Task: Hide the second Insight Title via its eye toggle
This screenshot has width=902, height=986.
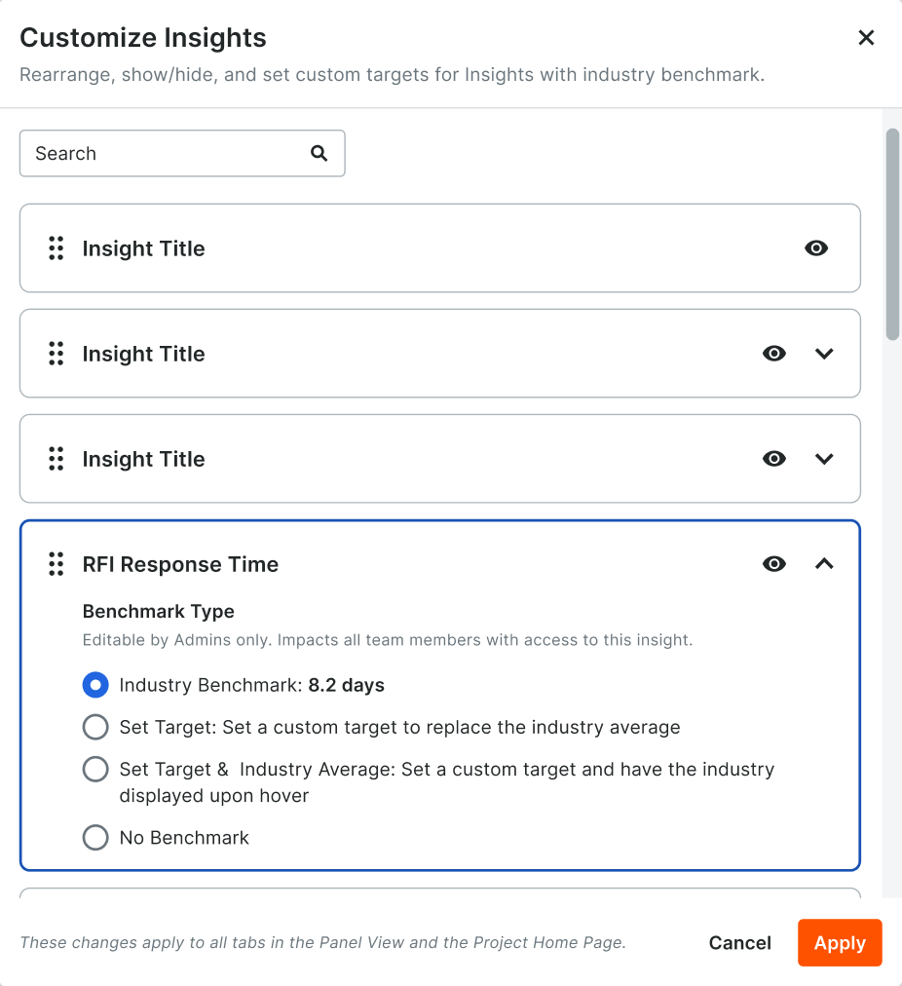Action: click(x=774, y=354)
